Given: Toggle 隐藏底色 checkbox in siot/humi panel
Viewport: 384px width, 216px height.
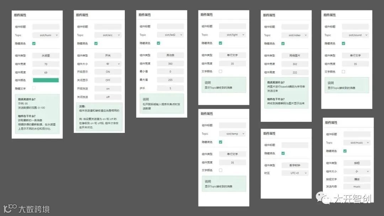Looking at the screenshot, I should pyautogui.click(x=34, y=44).
